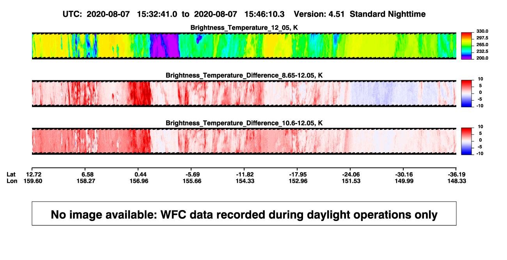
Task: Click the 'No image available' WFC notice box
Action: pyautogui.click(x=244, y=213)
